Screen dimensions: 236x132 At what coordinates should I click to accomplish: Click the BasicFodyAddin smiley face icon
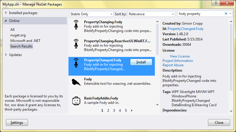tap(76, 101)
